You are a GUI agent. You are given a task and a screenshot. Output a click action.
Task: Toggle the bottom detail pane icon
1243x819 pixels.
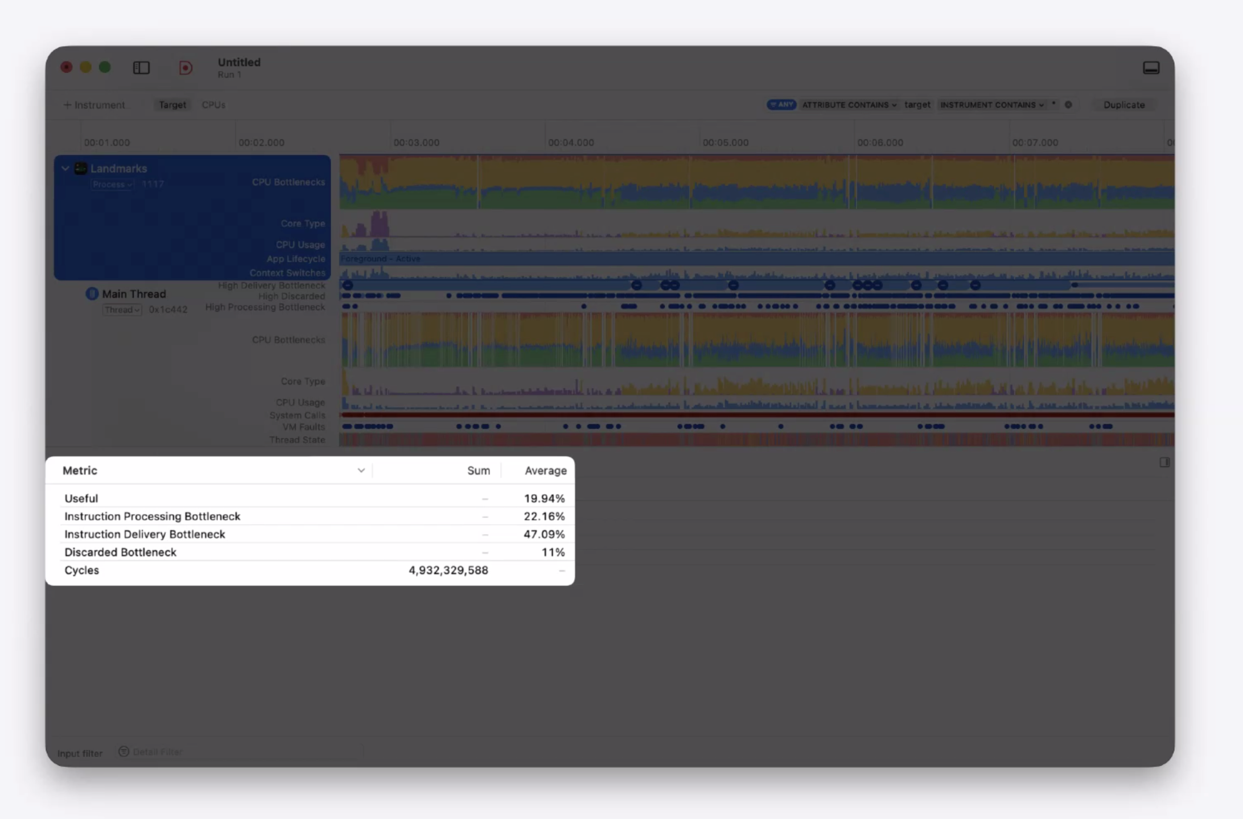(1151, 68)
